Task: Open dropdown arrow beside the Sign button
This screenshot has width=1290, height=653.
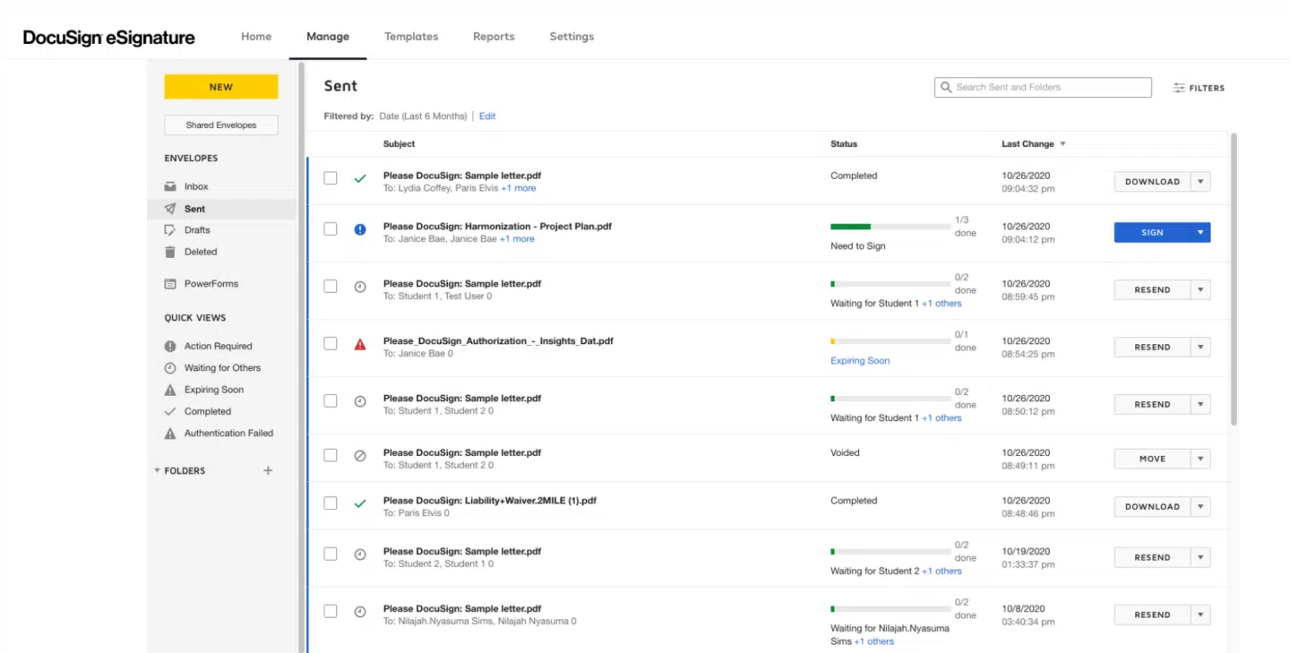Action: point(1201,233)
